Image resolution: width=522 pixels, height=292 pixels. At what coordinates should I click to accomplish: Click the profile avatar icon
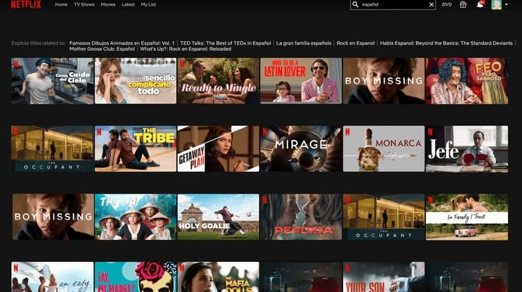coord(496,5)
